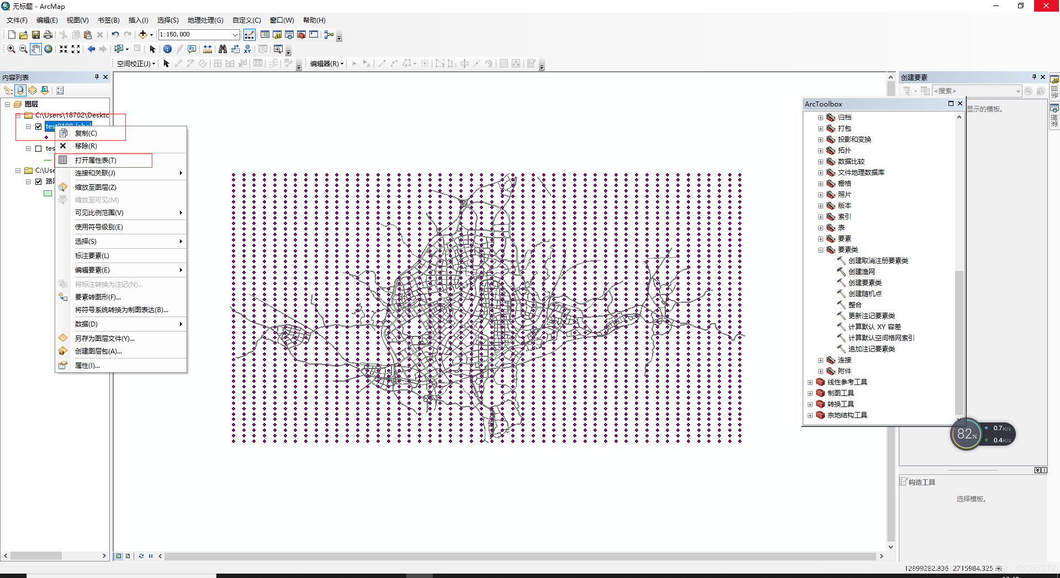Viewport: 1060px width, 578px height.
Task: Expand the 线性参考工具 toolbox
Action: 810,382
